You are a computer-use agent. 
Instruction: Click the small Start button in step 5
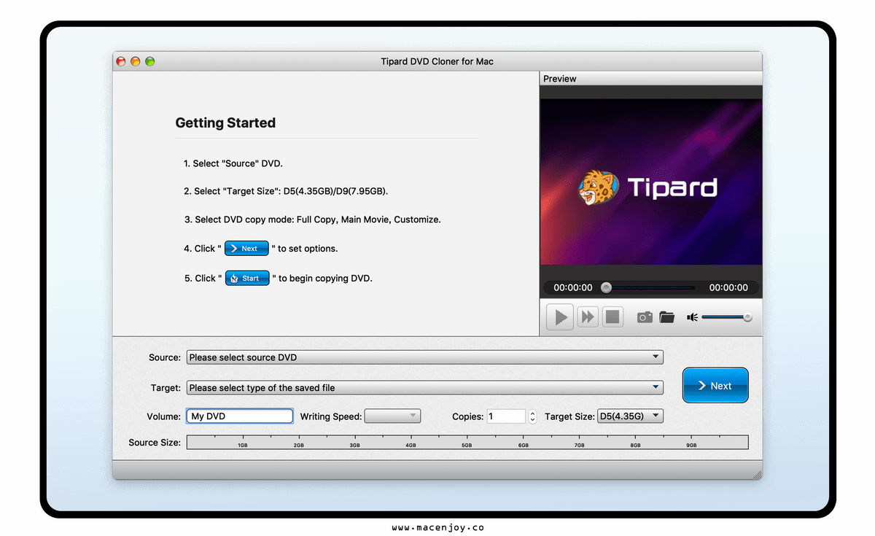[x=247, y=278]
